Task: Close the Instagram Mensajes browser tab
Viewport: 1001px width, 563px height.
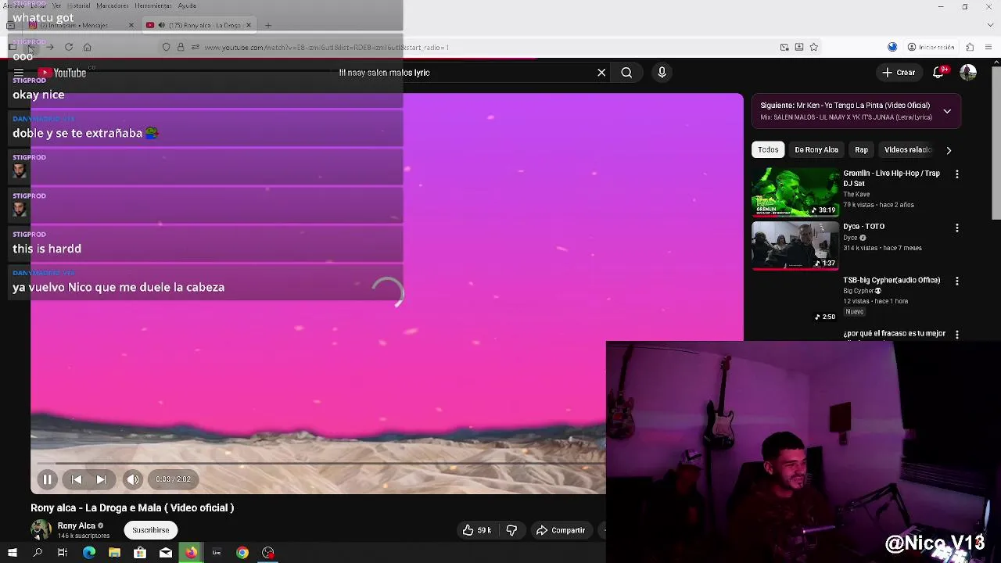Action: pyautogui.click(x=131, y=25)
